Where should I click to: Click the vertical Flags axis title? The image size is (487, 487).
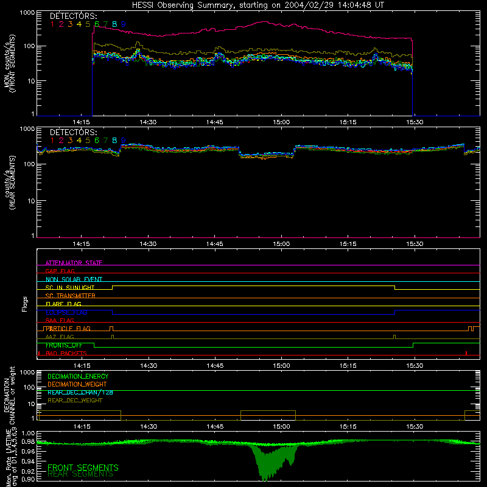tap(25, 304)
